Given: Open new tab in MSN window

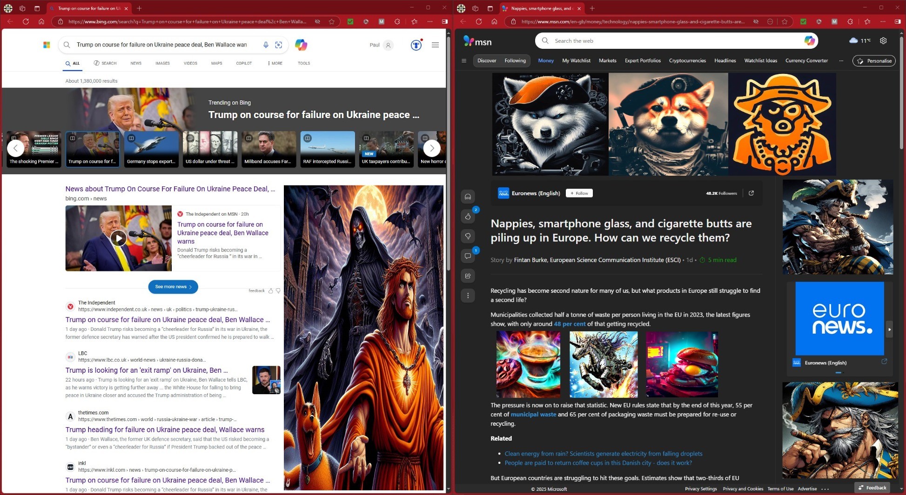Looking at the screenshot, I should point(592,8).
